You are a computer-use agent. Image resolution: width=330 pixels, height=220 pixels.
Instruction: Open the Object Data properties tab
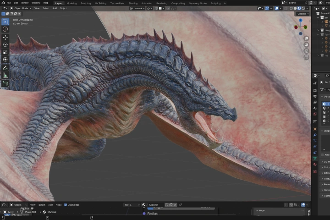(315, 158)
